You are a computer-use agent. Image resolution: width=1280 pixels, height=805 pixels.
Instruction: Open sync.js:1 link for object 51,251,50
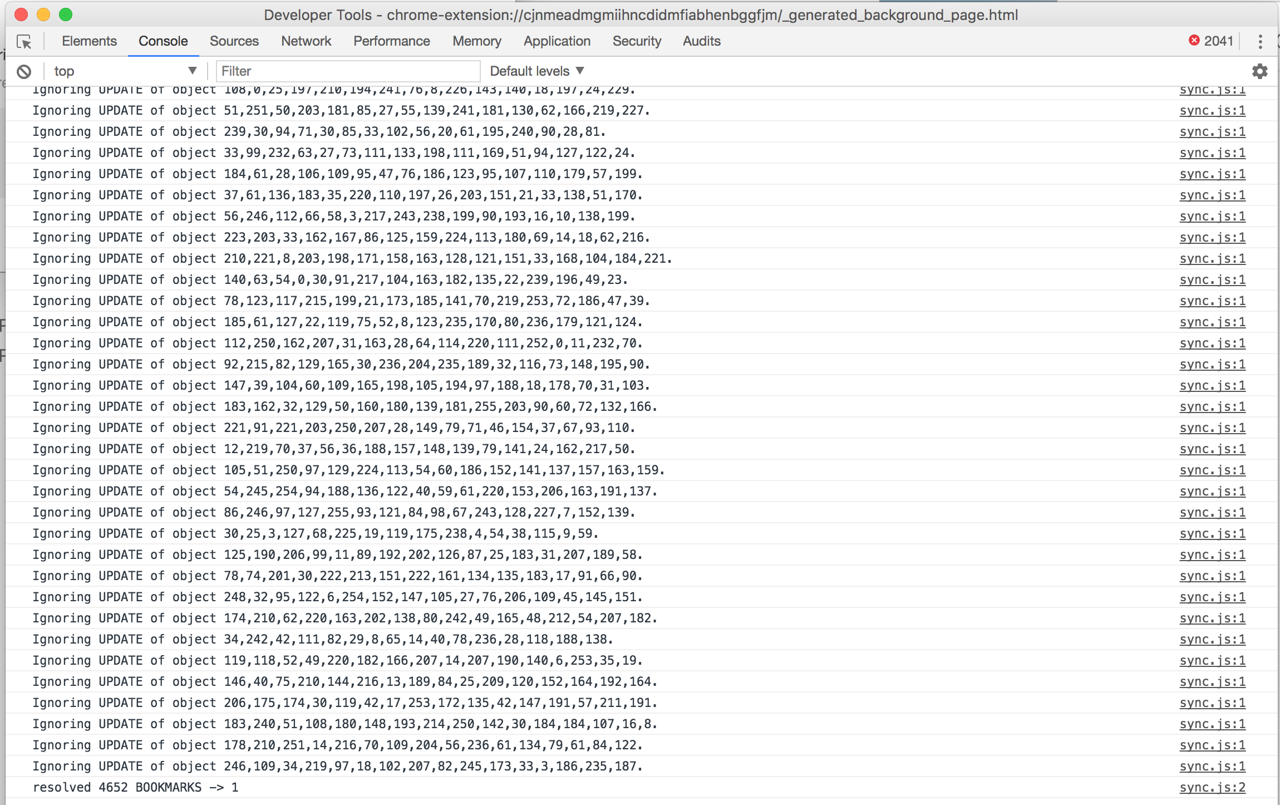pos(1212,110)
